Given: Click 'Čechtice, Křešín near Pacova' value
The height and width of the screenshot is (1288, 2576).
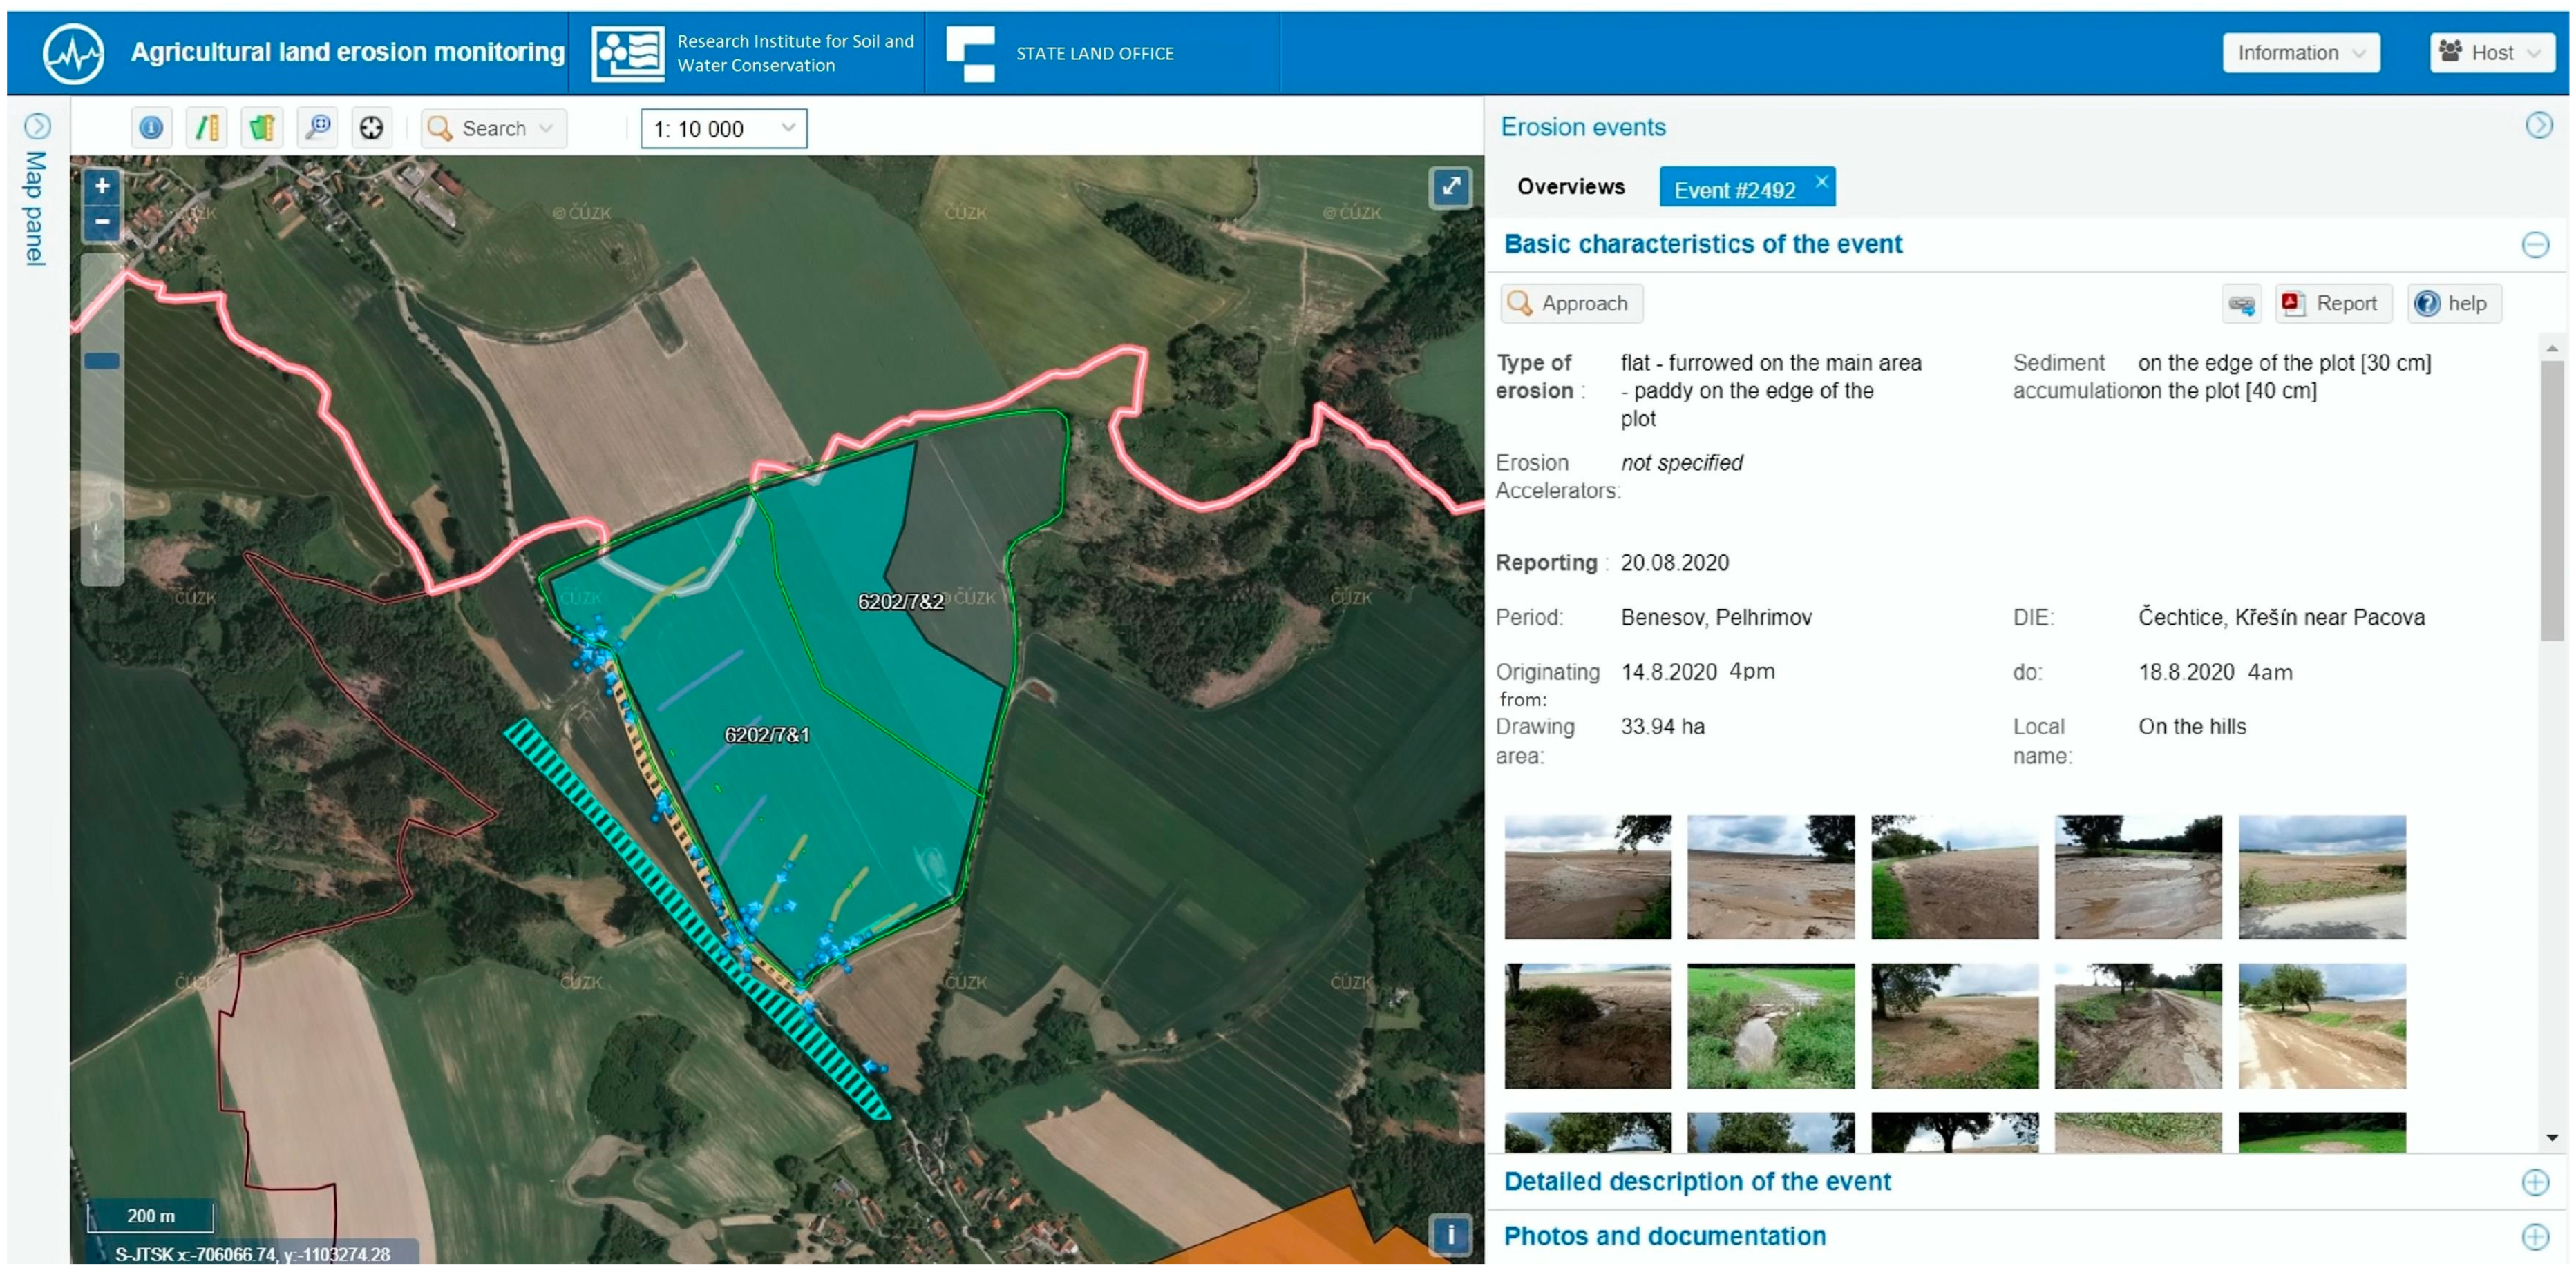Looking at the screenshot, I should 2281,618.
